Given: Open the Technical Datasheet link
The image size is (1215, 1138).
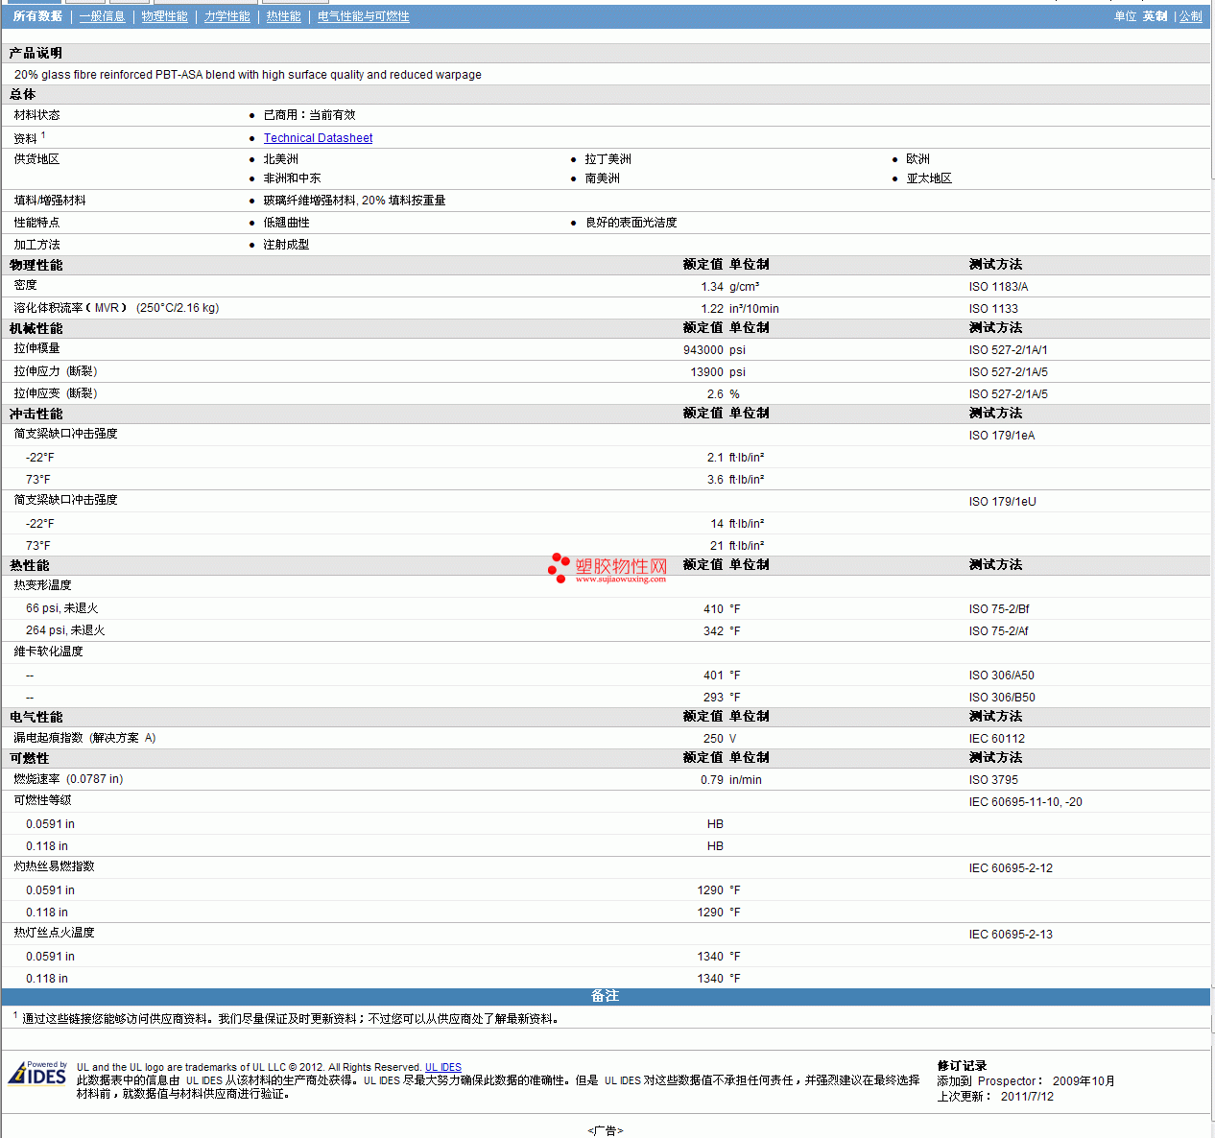Looking at the screenshot, I should point(318,138).
